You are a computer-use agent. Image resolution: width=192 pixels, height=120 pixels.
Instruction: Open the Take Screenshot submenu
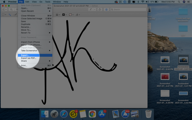coord(35,51)
